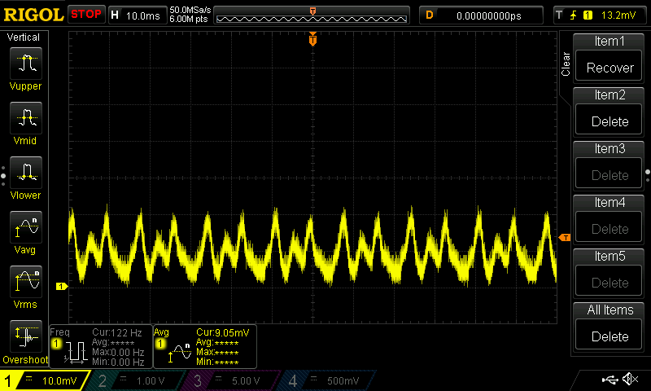Click the muted speaker sound icon
The width and height of the screenshot is (651, 391).
click(629, 380)
